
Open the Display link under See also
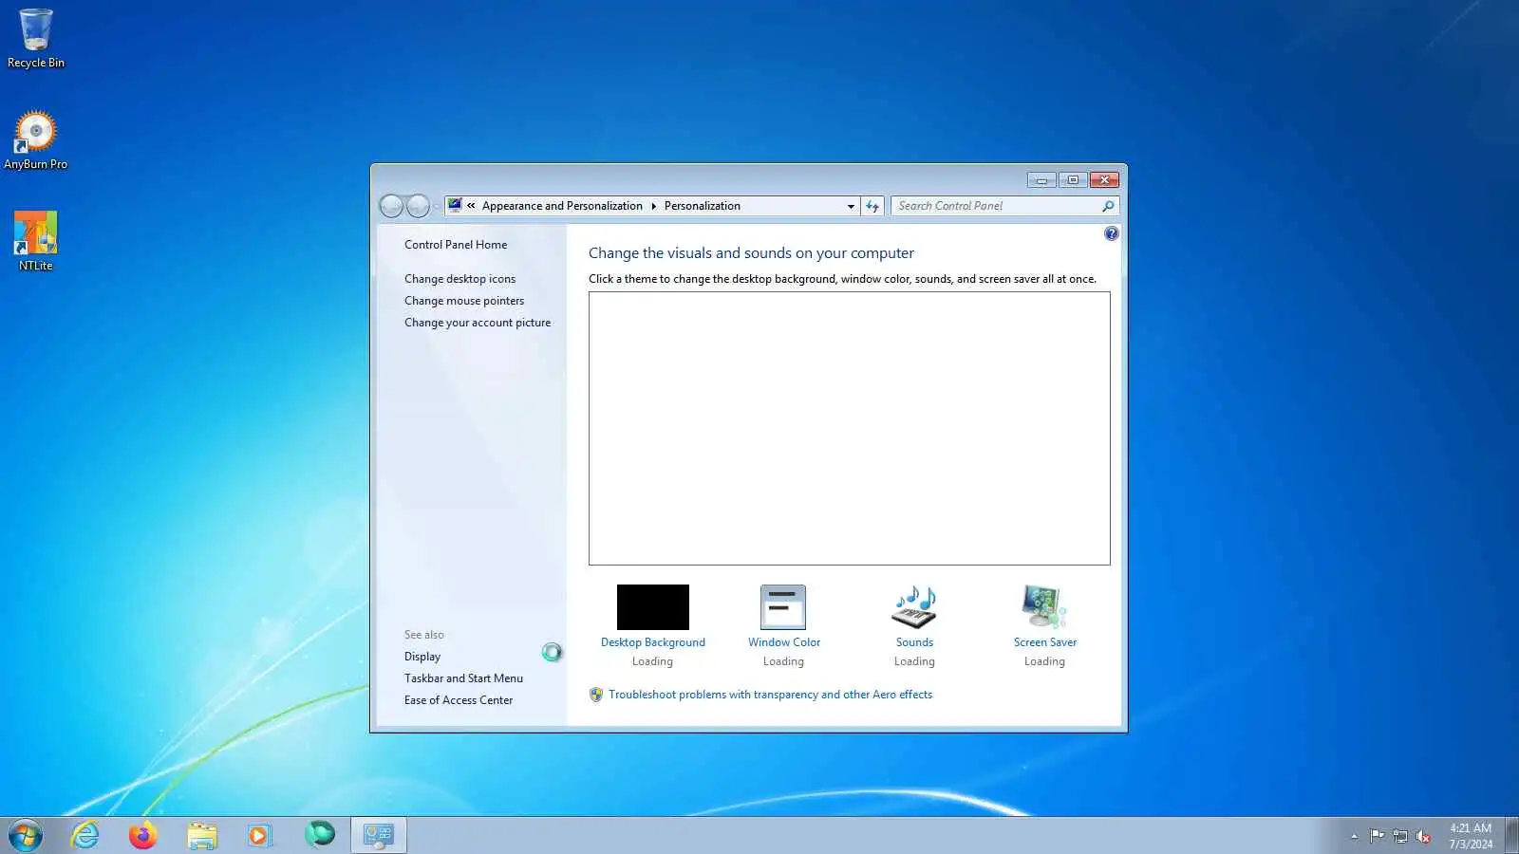click(422, 657)
